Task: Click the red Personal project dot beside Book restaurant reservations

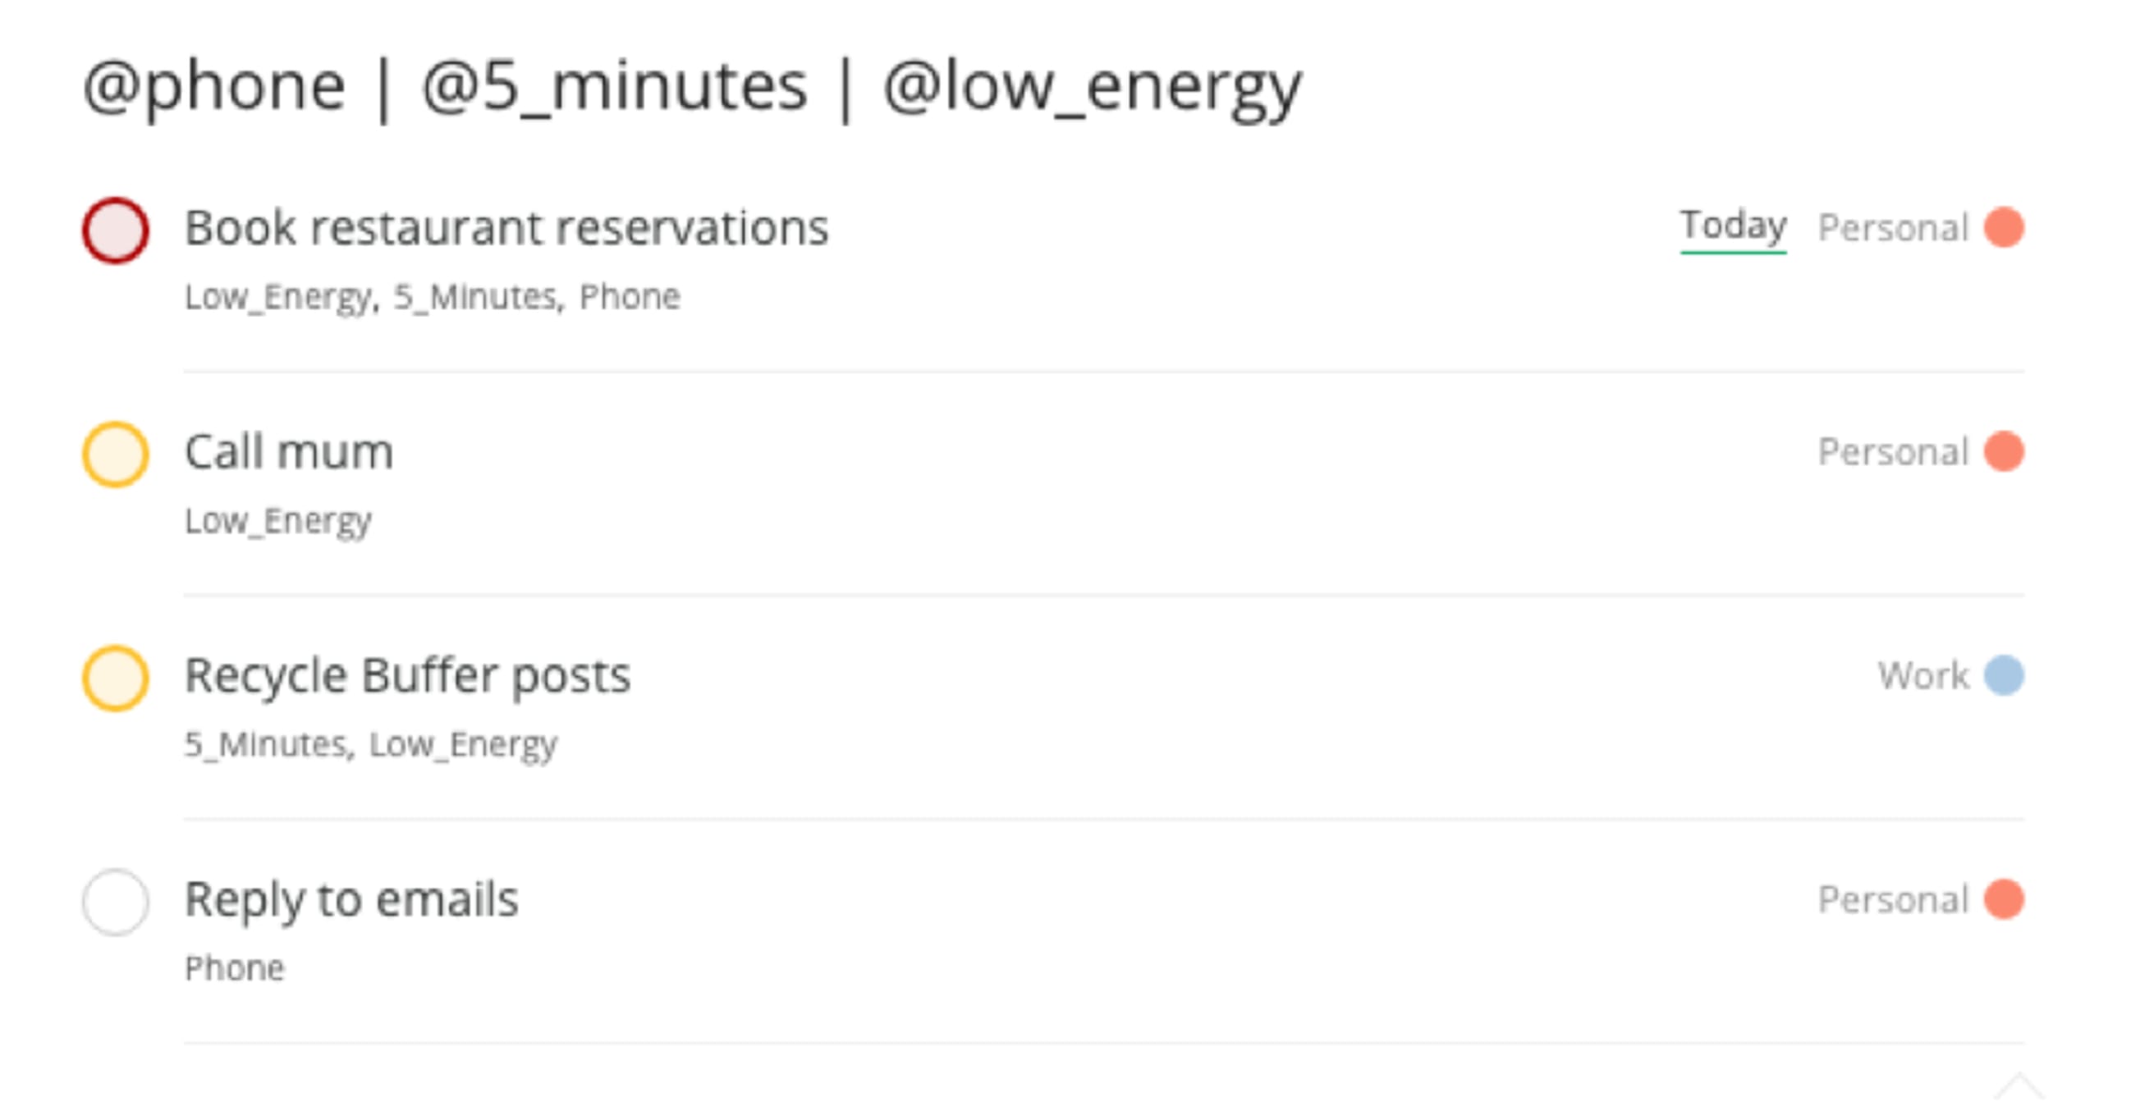Action: (2004, 226)
